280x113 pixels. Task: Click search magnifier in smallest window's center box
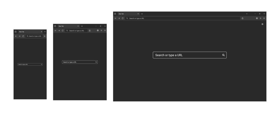[41, 64]
